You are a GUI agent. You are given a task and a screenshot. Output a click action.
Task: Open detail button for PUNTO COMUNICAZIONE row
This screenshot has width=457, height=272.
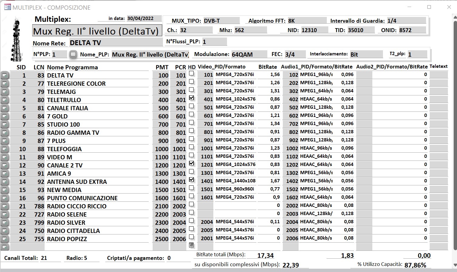(x=5, y=198)
